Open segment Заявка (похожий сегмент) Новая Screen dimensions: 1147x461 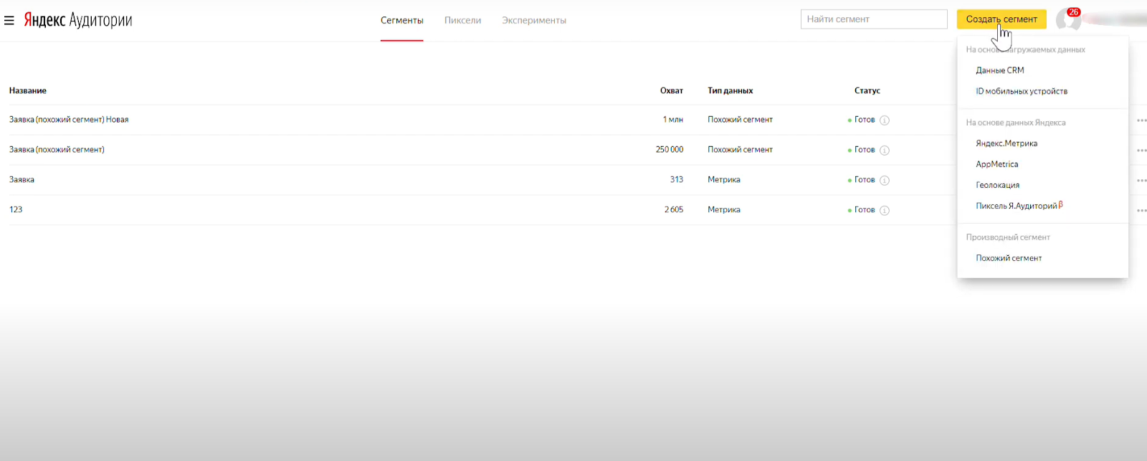69,120
